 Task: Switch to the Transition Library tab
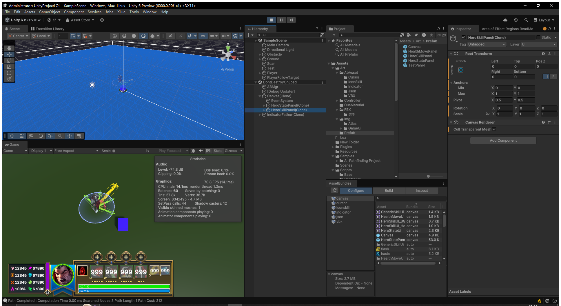pyautogui.click(x=48, y=29)
